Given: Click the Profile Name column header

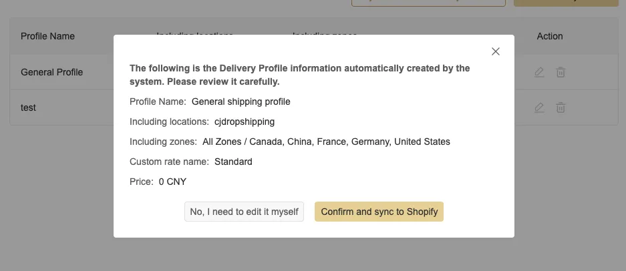Looking at the screenshot, I should tap(47, 36).
